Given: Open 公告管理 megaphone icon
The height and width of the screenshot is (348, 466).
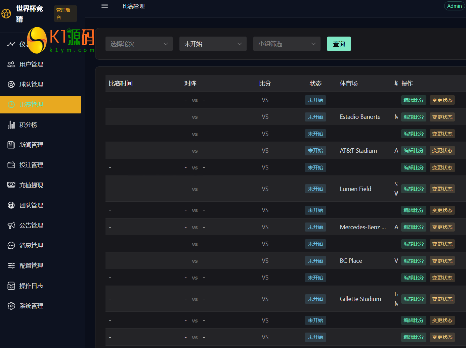Looking at the screenshot, I should 11,225.
